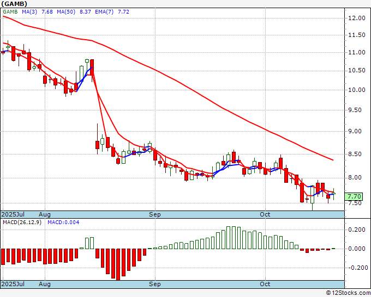Click the MACD(26,12,9) indicator label
Image resolution: width=371 pixels, height=297 pixels.
[x=22, y=222]
